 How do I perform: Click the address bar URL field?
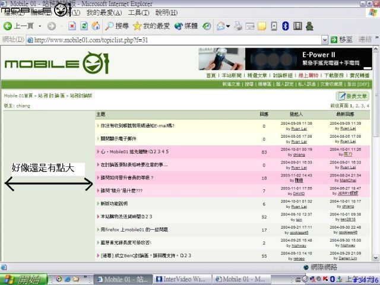click(x=174, y=40)
